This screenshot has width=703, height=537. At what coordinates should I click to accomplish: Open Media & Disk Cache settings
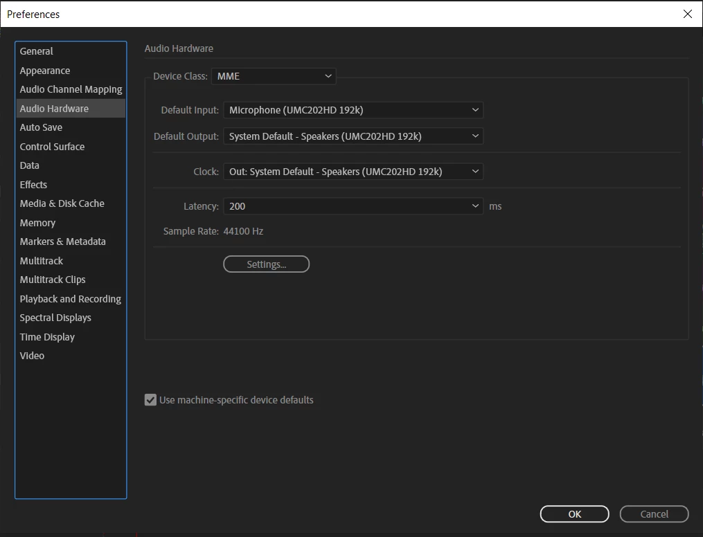(x=71, y=203)
